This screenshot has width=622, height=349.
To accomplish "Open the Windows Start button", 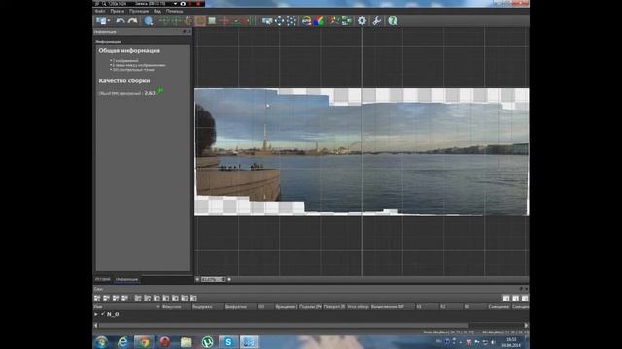I will (x=101, y=342).
